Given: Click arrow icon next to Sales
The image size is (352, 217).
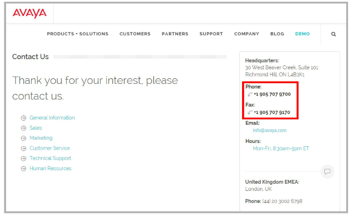Looking at the screenshot, I should [24, 128].
